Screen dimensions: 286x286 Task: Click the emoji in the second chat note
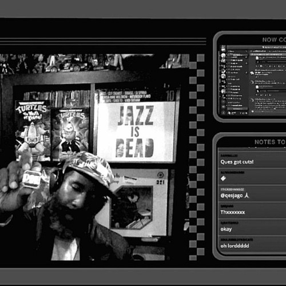(223, 178)
